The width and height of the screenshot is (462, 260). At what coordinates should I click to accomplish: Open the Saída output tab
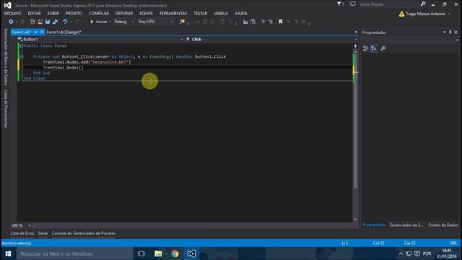point(43,233)
